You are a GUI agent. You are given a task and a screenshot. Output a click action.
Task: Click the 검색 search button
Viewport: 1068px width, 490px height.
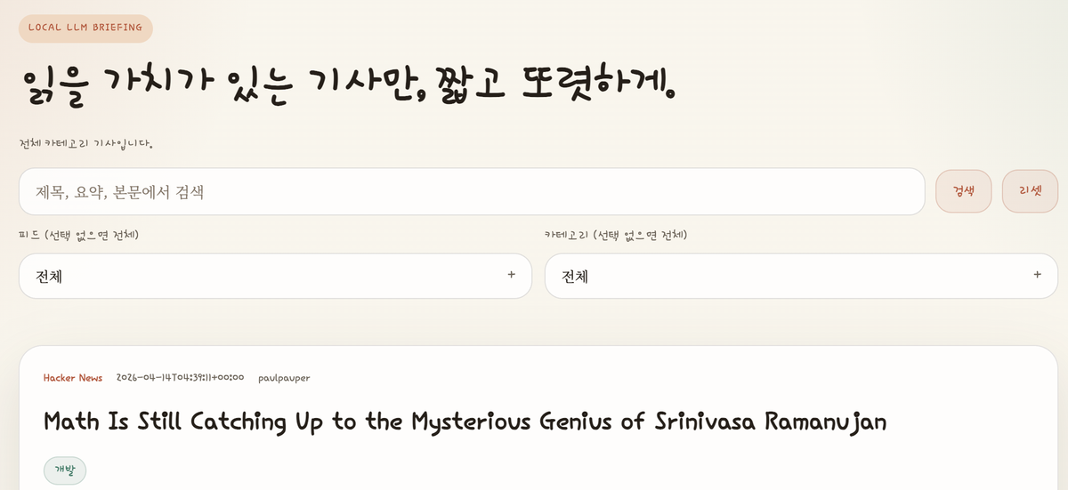(x=963, y=191)
